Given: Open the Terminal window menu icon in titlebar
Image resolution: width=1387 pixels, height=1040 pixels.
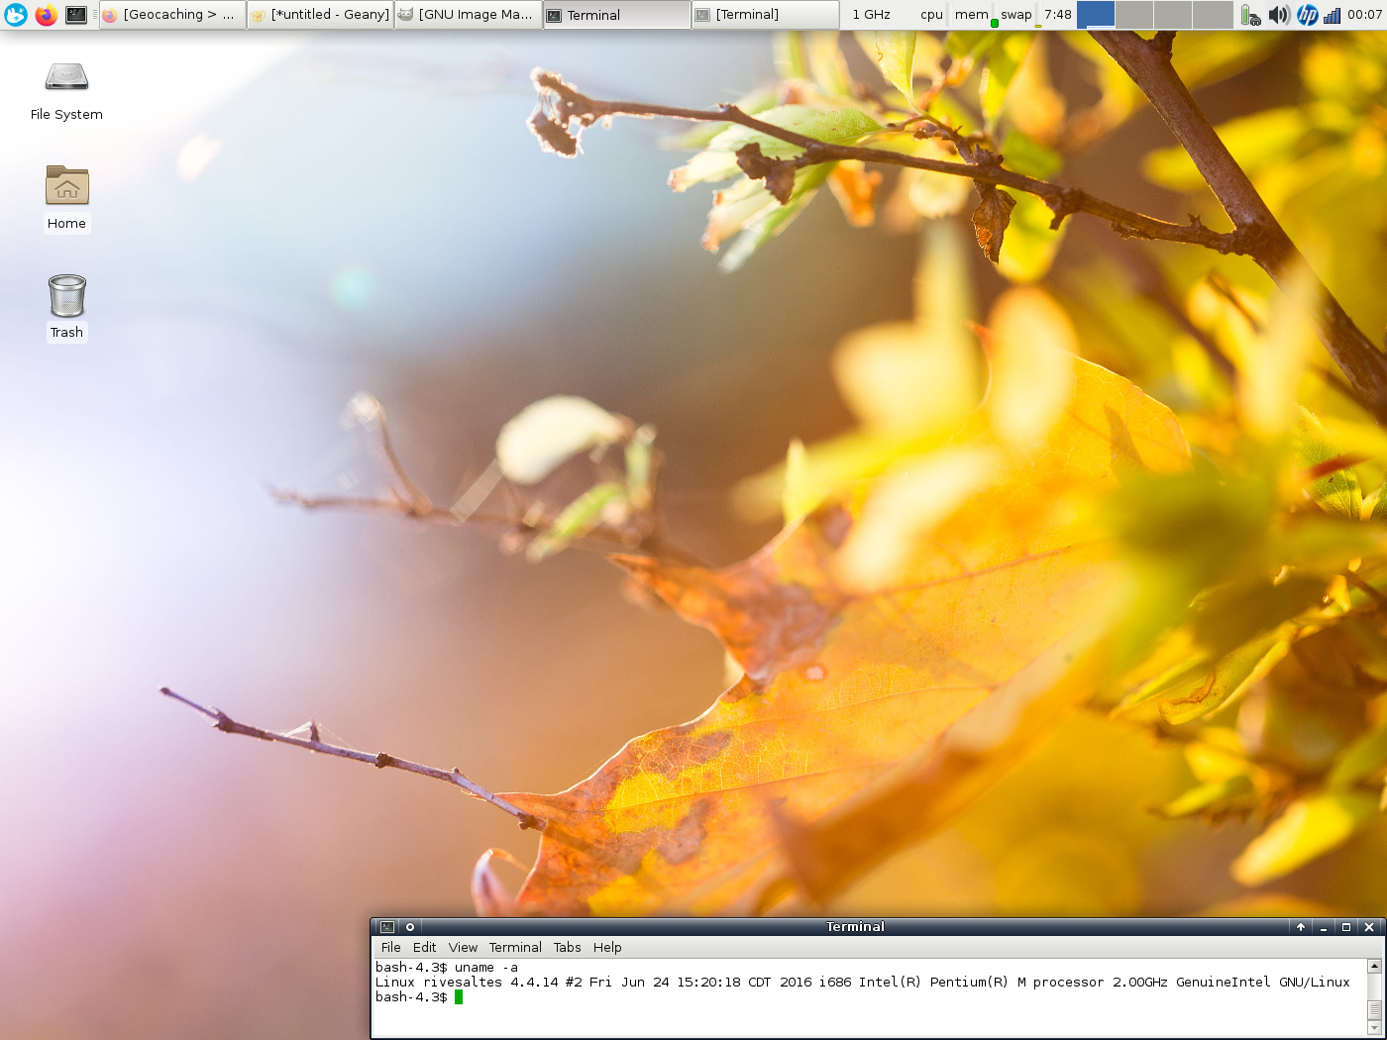Looking at the screenshot, I should click(387, 927).
